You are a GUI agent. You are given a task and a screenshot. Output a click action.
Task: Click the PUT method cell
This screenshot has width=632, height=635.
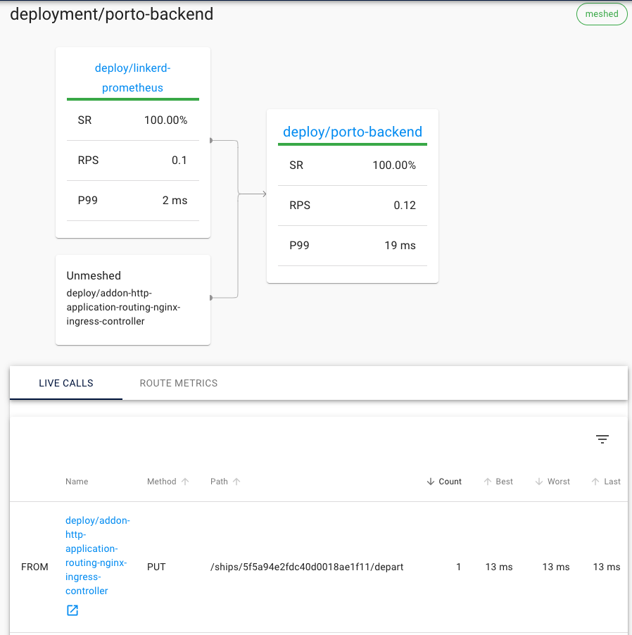pos(156,567)
